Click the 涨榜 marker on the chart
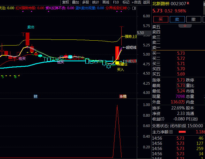The width and height of the screenshot is (205, 159). point(123,96)
